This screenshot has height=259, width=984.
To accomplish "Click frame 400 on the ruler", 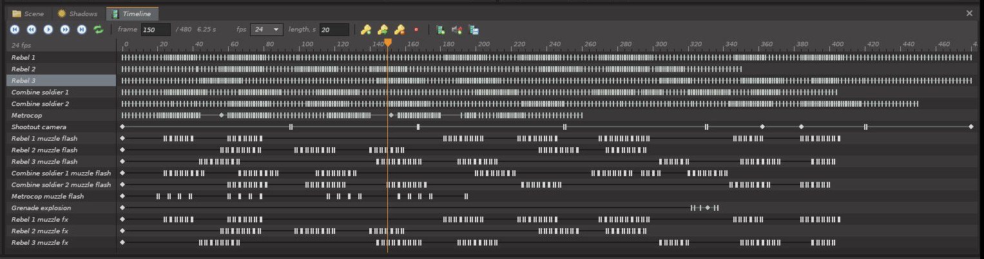I will click(x=837, y=44).
